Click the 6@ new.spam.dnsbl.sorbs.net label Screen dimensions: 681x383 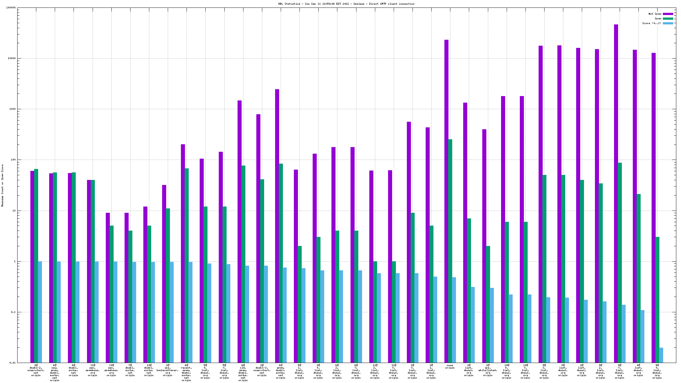pyautogui.click(x=55, y=373)
